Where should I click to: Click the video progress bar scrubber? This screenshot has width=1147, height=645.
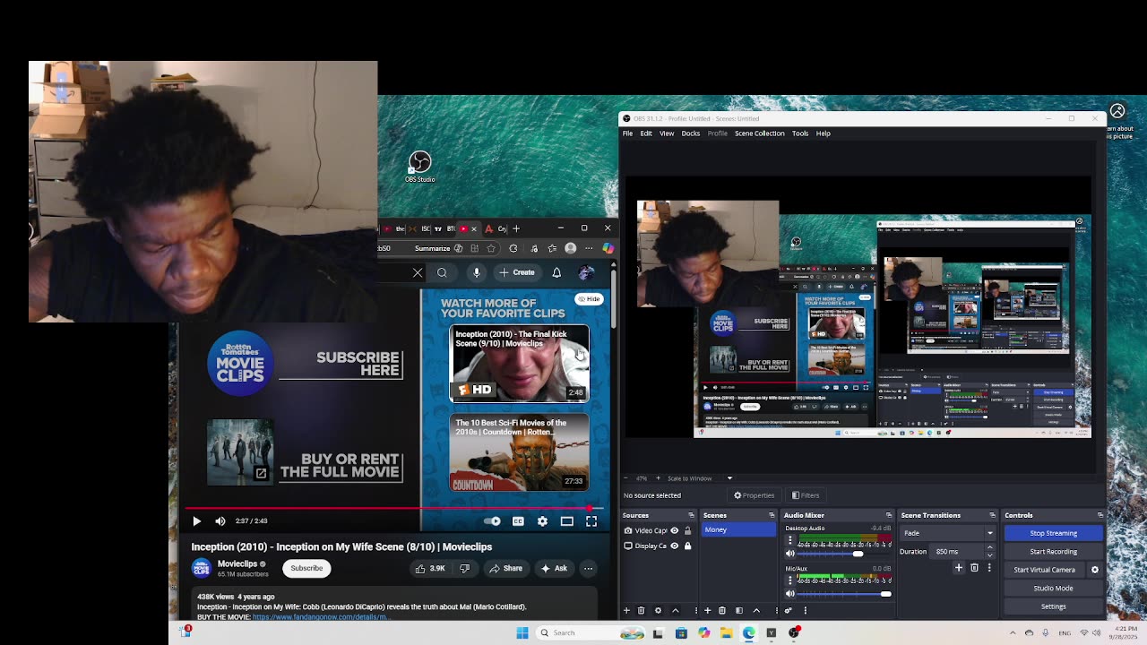(x=590, y=508)
